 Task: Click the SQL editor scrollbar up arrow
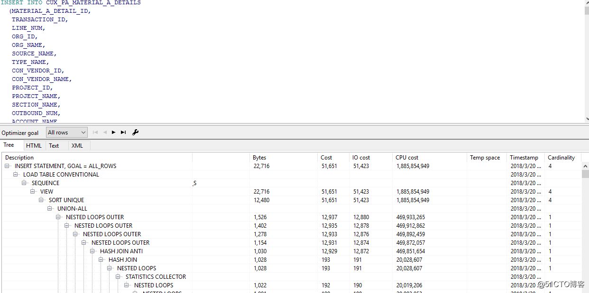click(587, 3)
